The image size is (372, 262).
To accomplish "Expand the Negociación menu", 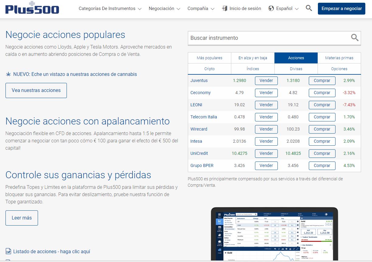I will 164,9.
